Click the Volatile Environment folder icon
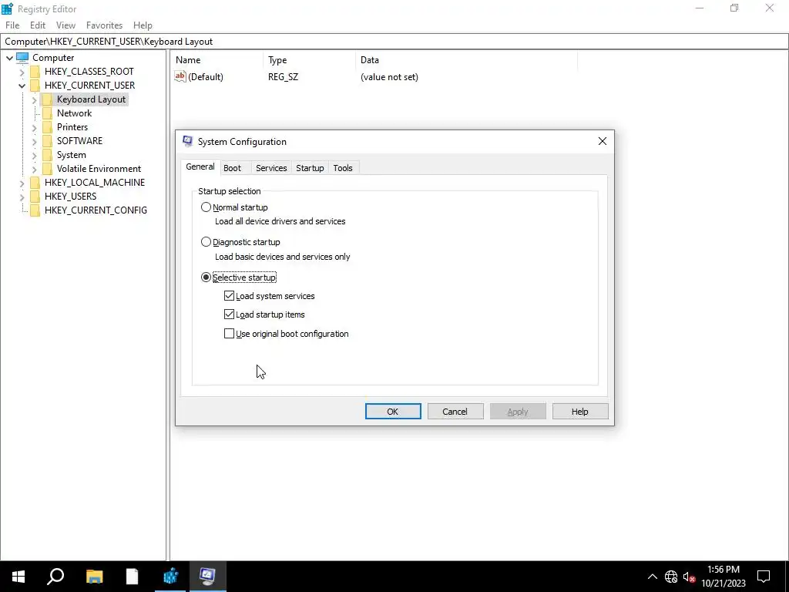The height and width of the screenshot is (592, 789). tap(47, 169)
